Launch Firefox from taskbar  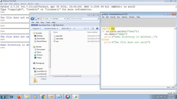[x=19, y=97]
